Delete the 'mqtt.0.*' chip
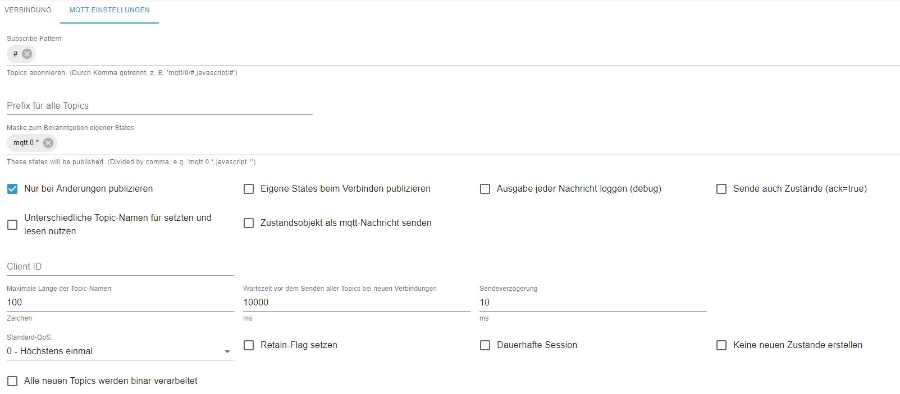This screenshot has height=394, width=900. pos(48,143)
